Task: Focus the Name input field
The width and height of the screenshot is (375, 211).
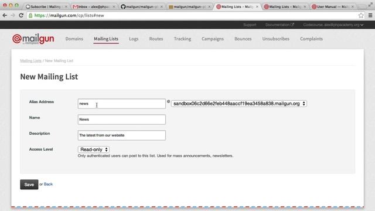Action: [121, 120]
